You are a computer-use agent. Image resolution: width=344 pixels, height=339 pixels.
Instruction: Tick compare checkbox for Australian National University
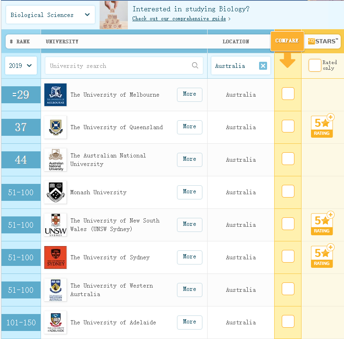[288, 158]
